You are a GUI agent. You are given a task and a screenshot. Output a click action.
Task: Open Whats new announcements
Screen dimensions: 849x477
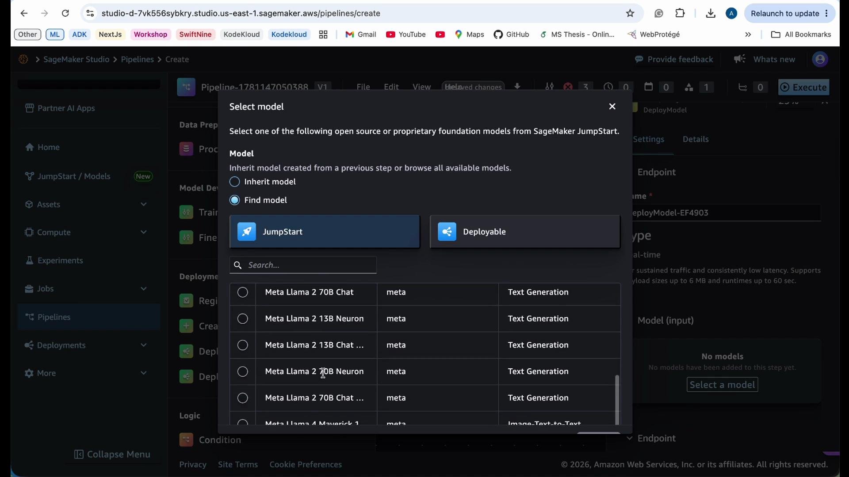765,59
